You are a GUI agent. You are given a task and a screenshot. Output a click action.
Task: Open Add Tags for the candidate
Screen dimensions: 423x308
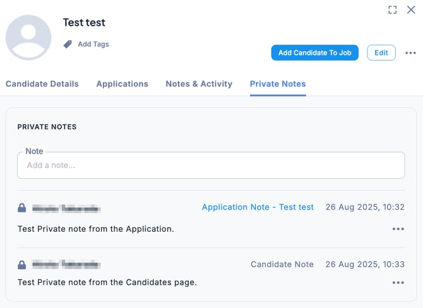[x=93, y=44]
